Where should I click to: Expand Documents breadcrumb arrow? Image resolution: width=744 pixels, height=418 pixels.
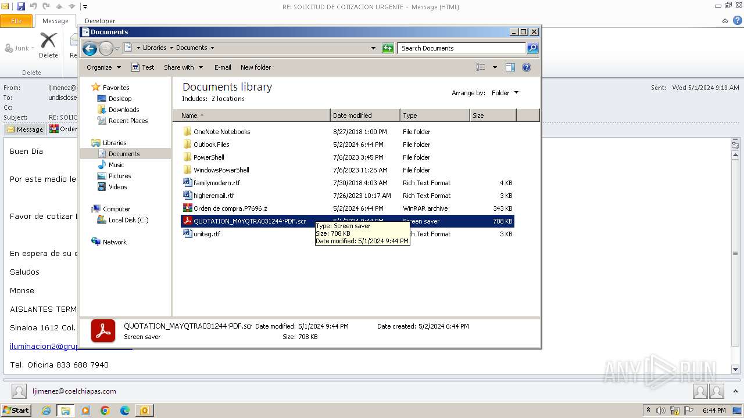(x=212, y=48)
